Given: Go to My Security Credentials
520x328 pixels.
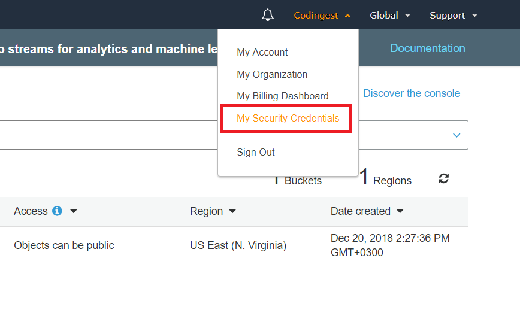Looking at the screenshot, I should [288, 119].
